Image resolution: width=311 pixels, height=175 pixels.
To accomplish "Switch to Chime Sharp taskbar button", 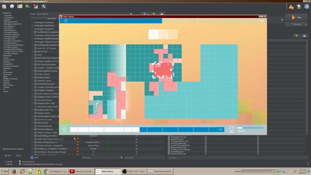I will (x=108, y=172).
